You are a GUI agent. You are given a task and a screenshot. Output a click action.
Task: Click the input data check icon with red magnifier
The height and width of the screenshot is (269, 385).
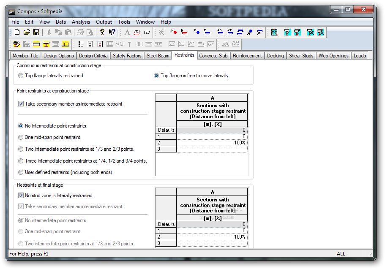click(275, 32)
